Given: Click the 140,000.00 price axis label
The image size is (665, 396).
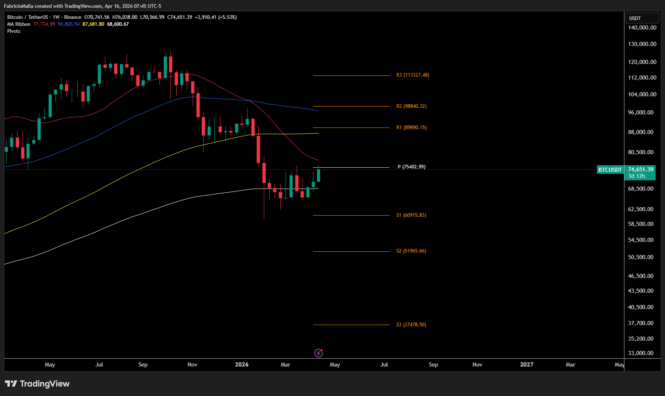Looking at the screenshot, I should (642, 27).
